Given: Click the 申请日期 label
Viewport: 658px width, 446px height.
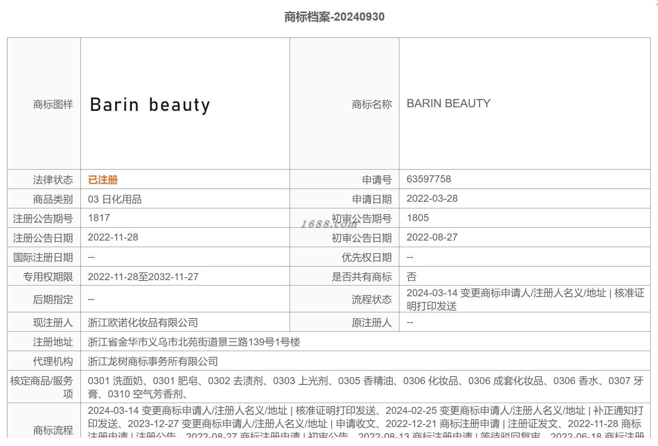Looking at the screenshot, I should click(372, 199).
